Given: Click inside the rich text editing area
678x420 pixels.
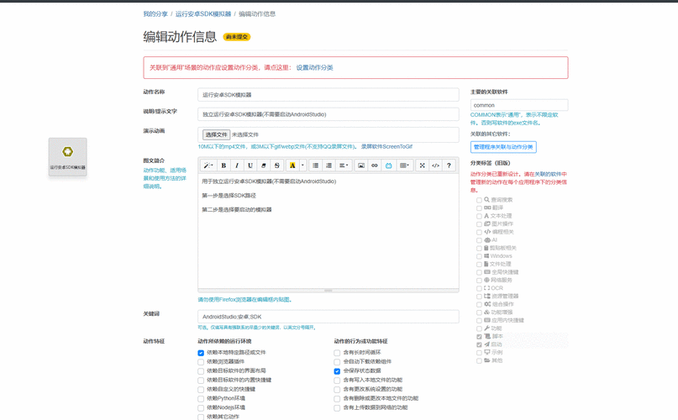Looking at the screenshot, I should tap(328, 231).
